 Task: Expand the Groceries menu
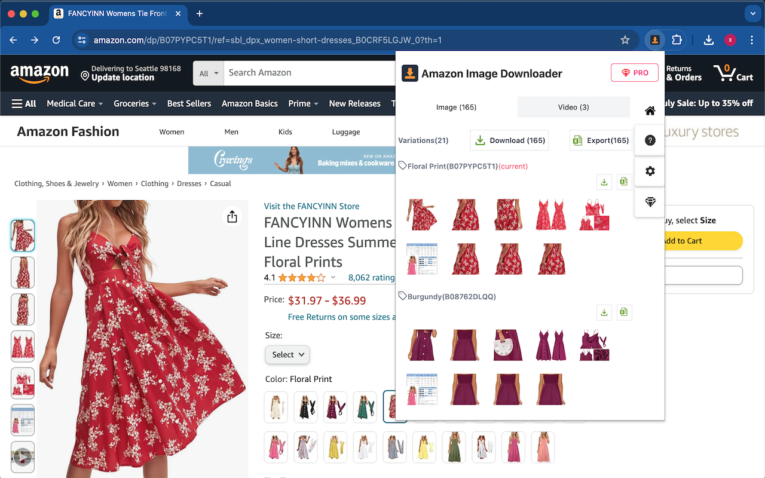[x=135, y=103]
